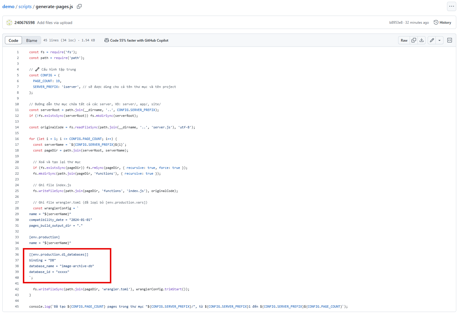Click the GitHub Copilot icon
Screen dimensions: 458x314
pos(107,40)
